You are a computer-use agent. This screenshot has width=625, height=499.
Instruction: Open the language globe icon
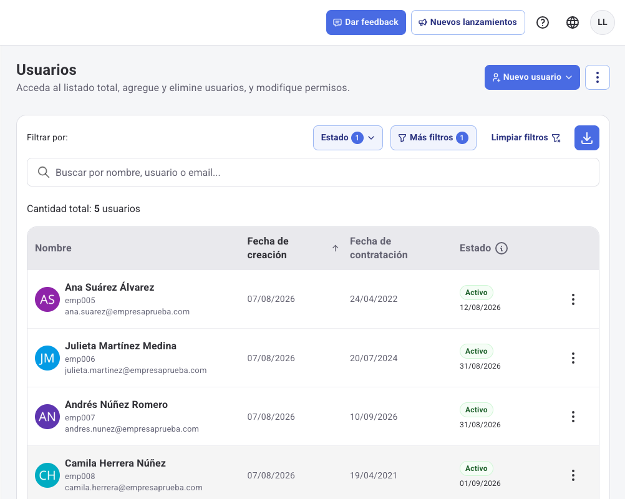(x=573, y=22)
